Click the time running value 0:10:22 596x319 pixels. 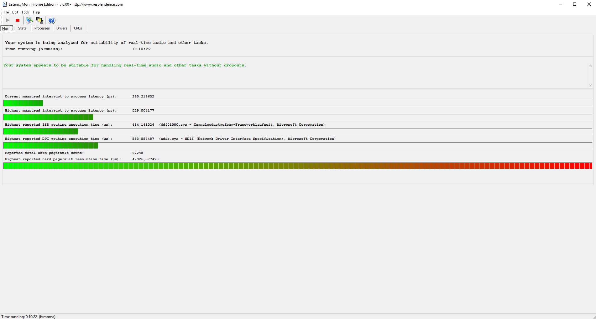click(142, 49)
